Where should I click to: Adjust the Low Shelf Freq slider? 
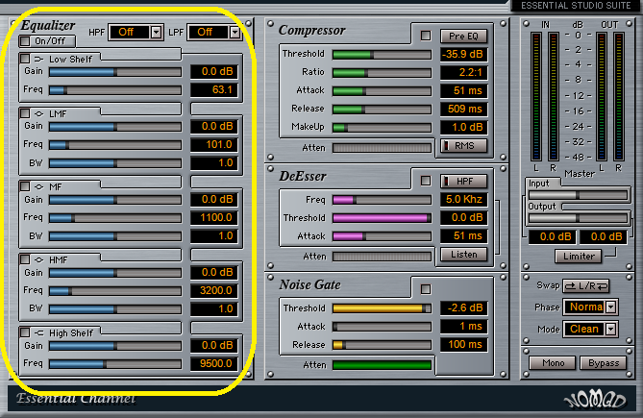click(x=115, y=90)
